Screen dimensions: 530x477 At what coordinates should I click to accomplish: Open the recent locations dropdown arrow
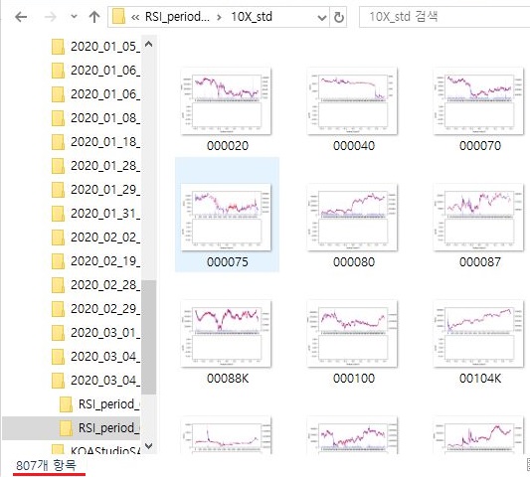[x=74, y=17]
